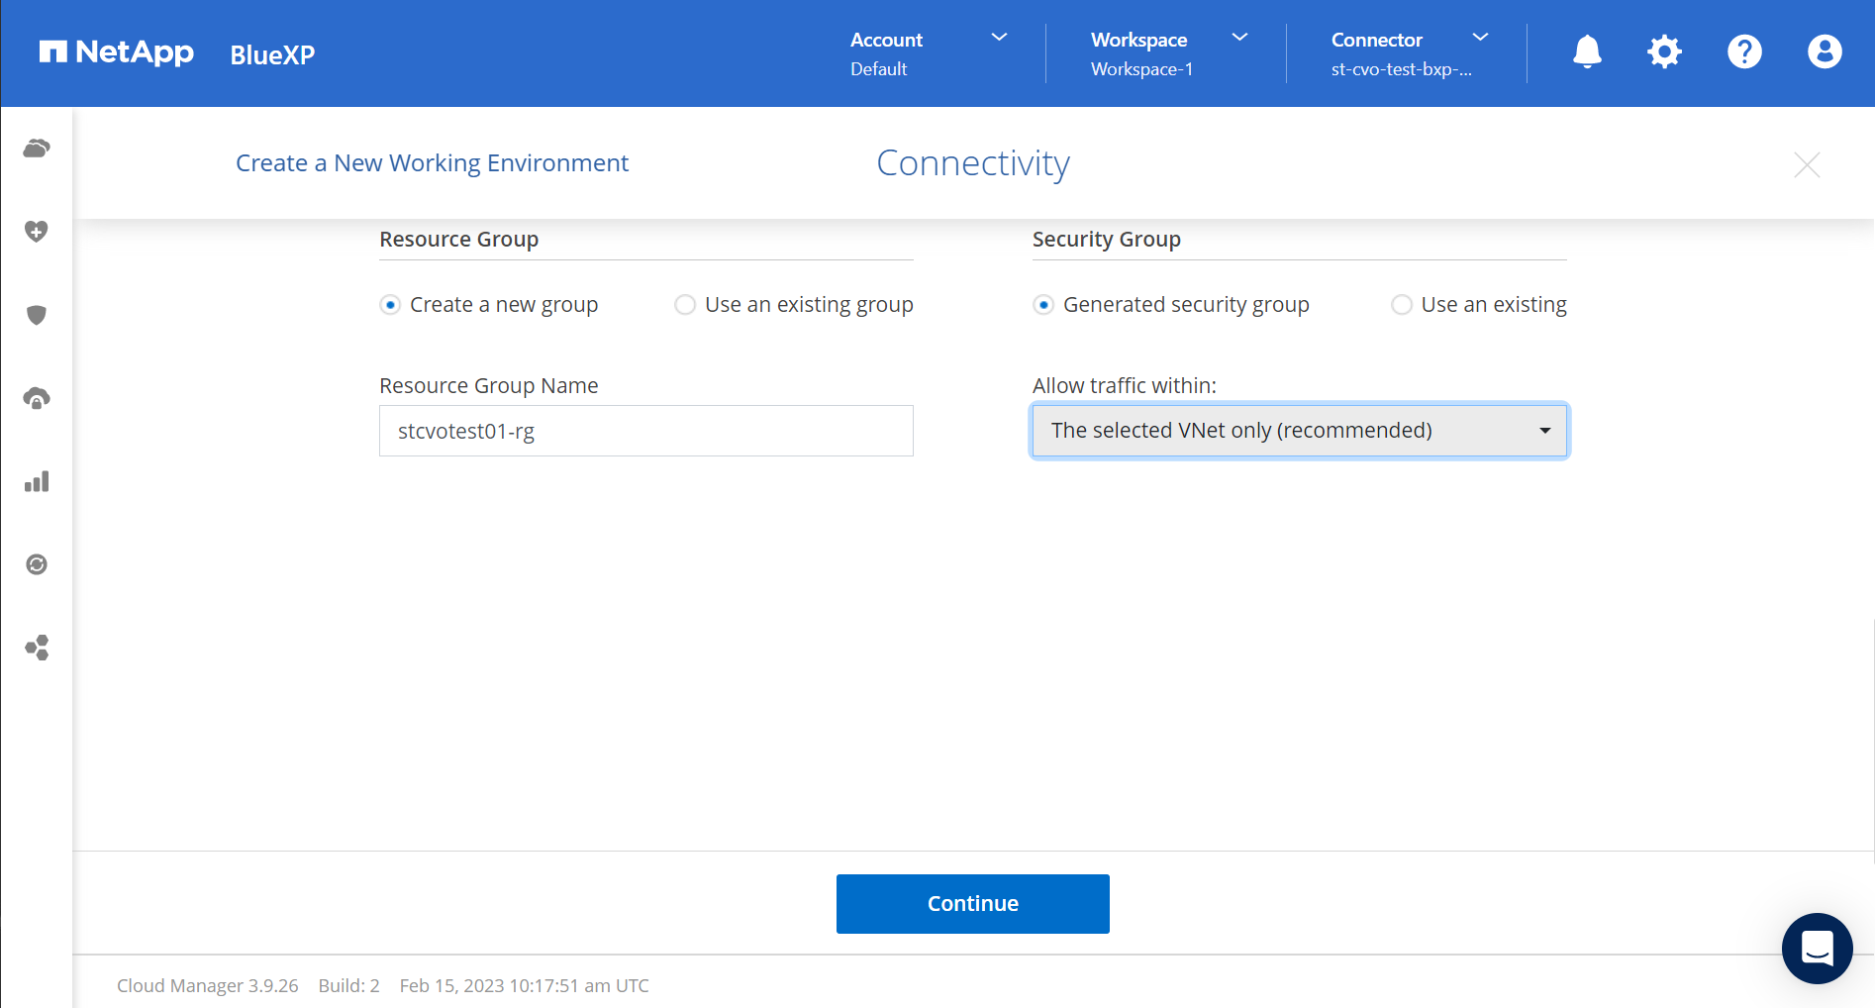The width and height of the screenshot is (1875, 1008).
Task: Select the Sync sidebar icon
Action: tap(37, 564)
